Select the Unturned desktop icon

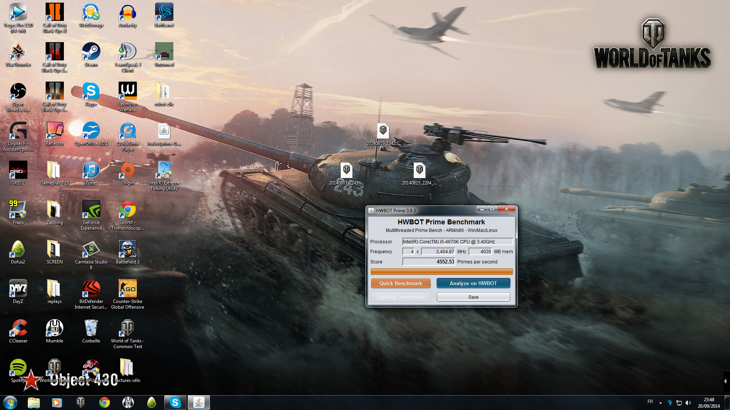click(x=164, y=55)
